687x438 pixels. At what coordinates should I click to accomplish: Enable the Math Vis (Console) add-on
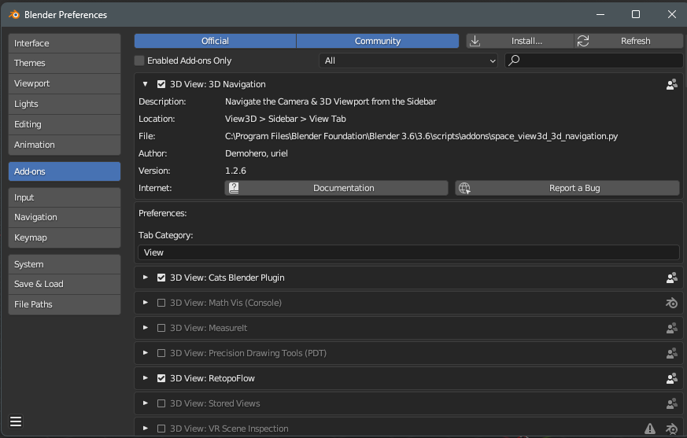coord(161,303)
